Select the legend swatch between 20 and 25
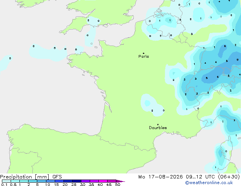241x186 pixels. tap(68, 181)
